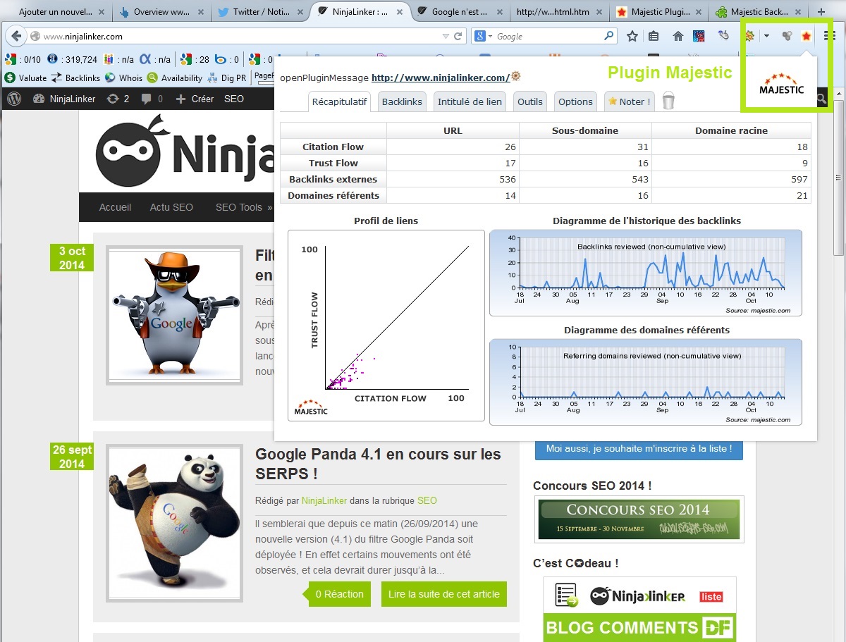Click the Availability toolbar item
This screenshot has height=642, width=846.
[x=174, y=78]
